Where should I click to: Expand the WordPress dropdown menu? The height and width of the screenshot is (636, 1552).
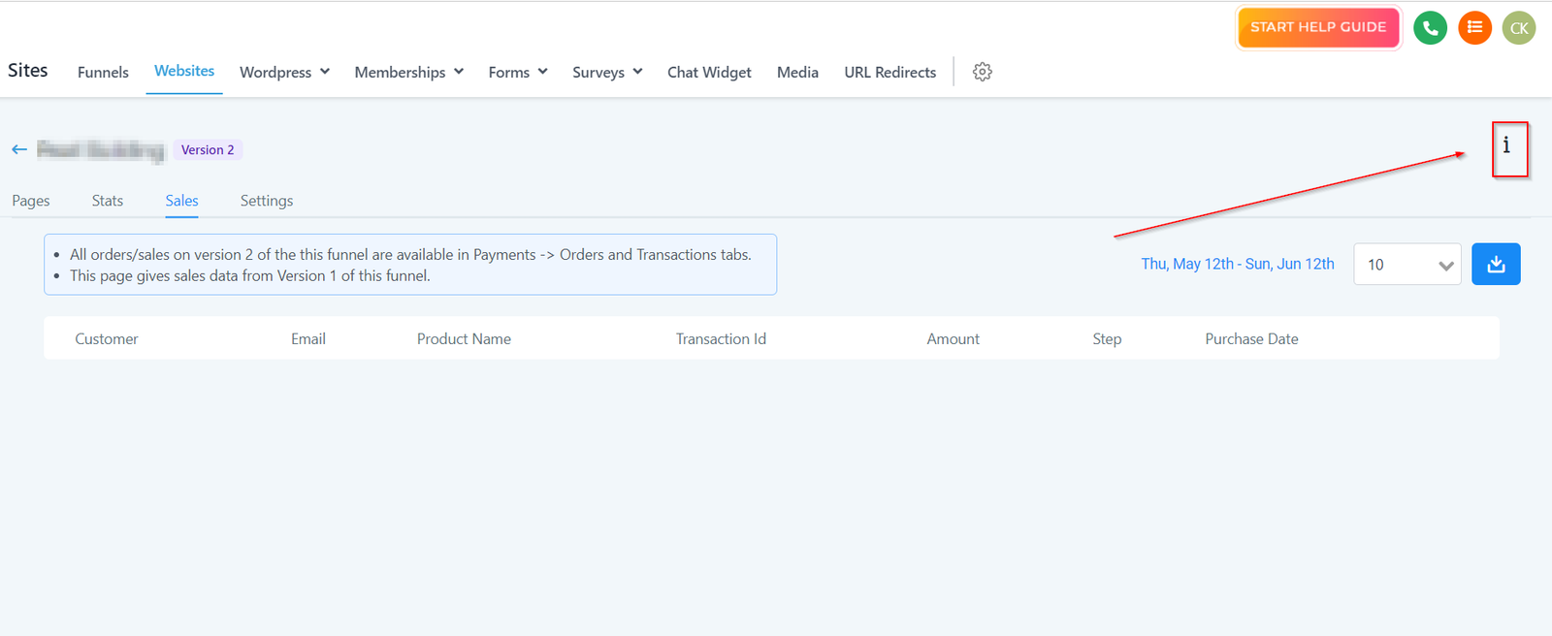pyautogui.click(x=284, y=72)
